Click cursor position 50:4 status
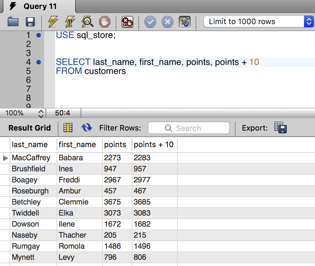315x266 pixels. (x=63, y=113)
